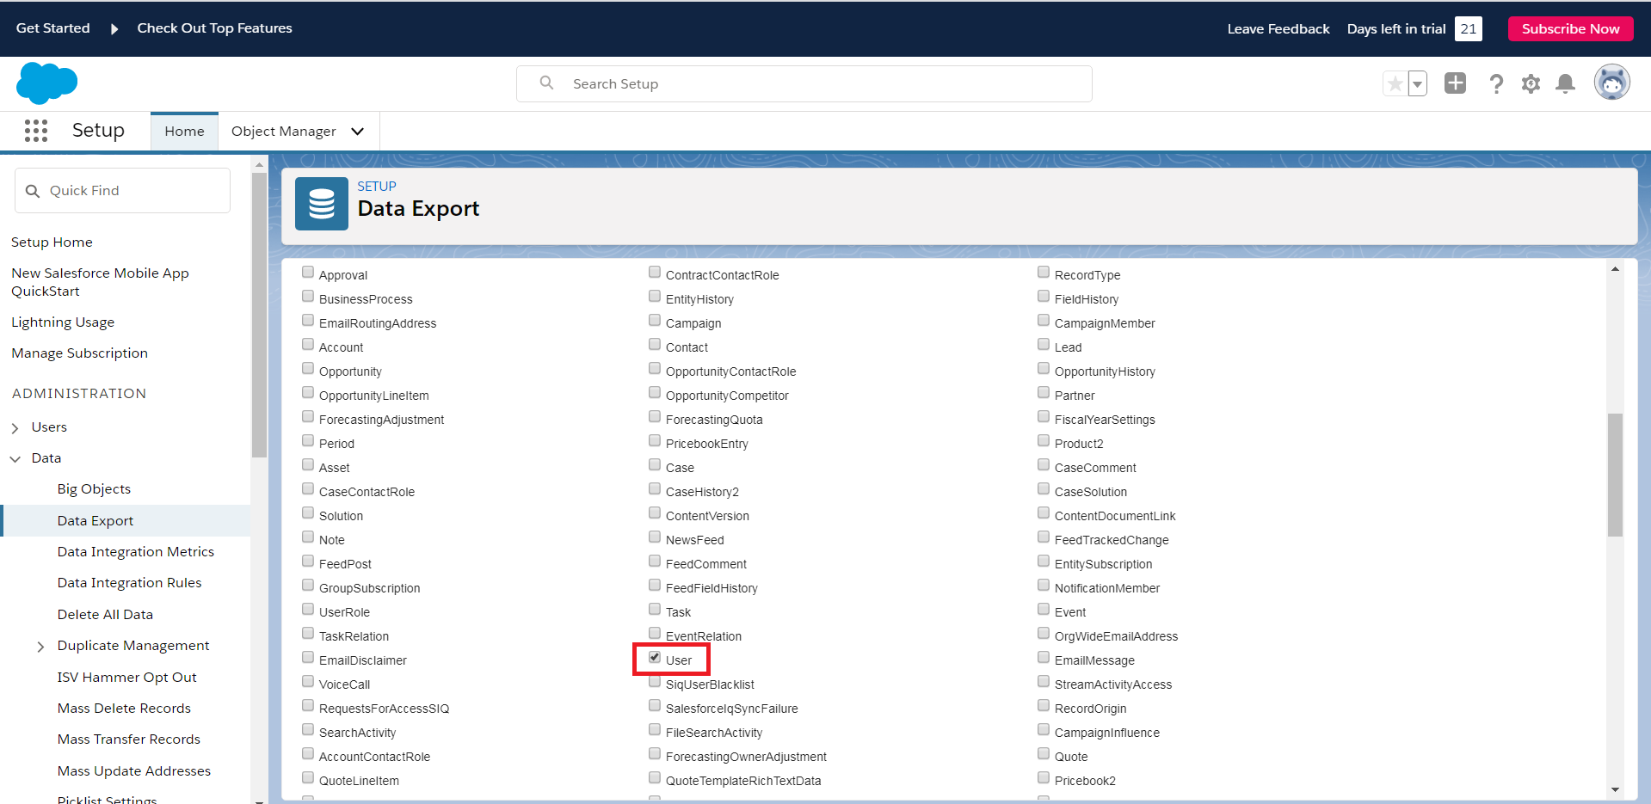Check the Note checkbox
The image size is (1651, 804).
click(x=308, y=537)
